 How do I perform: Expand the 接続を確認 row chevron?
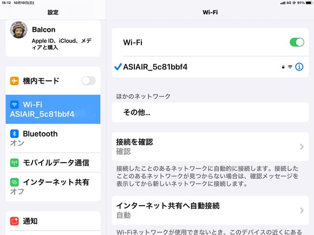click(x=301, y=146)
